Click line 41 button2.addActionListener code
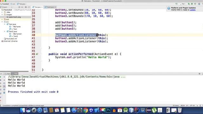The height and width of the screenshot is (114, 203). 82,38
